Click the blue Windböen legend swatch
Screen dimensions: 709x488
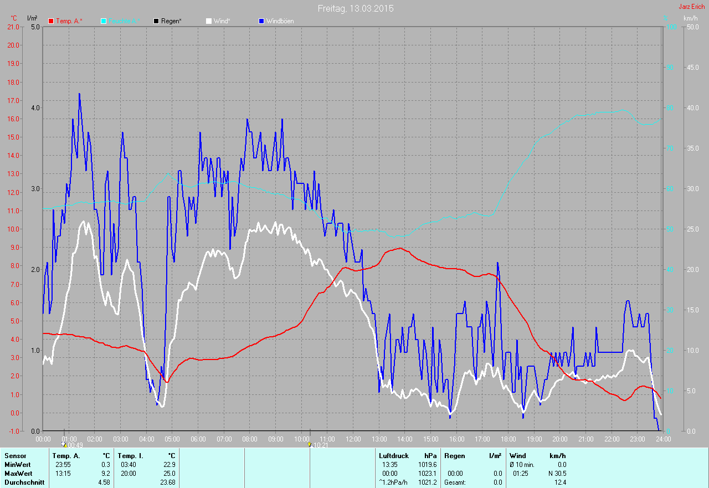tap(261, 21)
